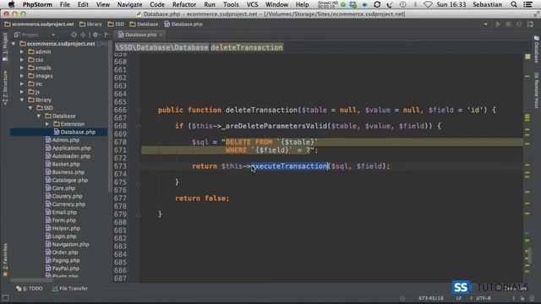Click ecommerce.ssdproject.net breadcrumb
This screenshot has height=304, width=541.
(40, 24)
